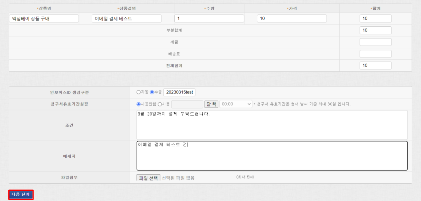This screenshot has height=201, width=421.
Task: Click the 메세지 row label
Action: 69,156
